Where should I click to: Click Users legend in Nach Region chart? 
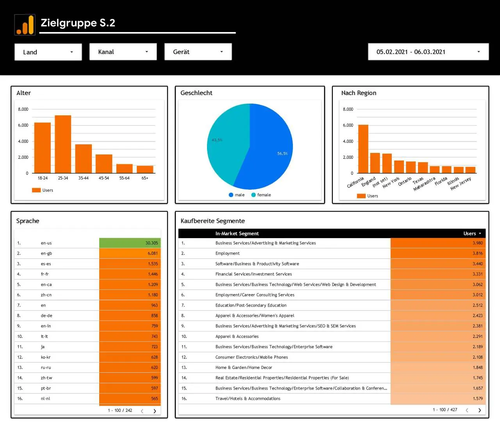click(367, 196)
